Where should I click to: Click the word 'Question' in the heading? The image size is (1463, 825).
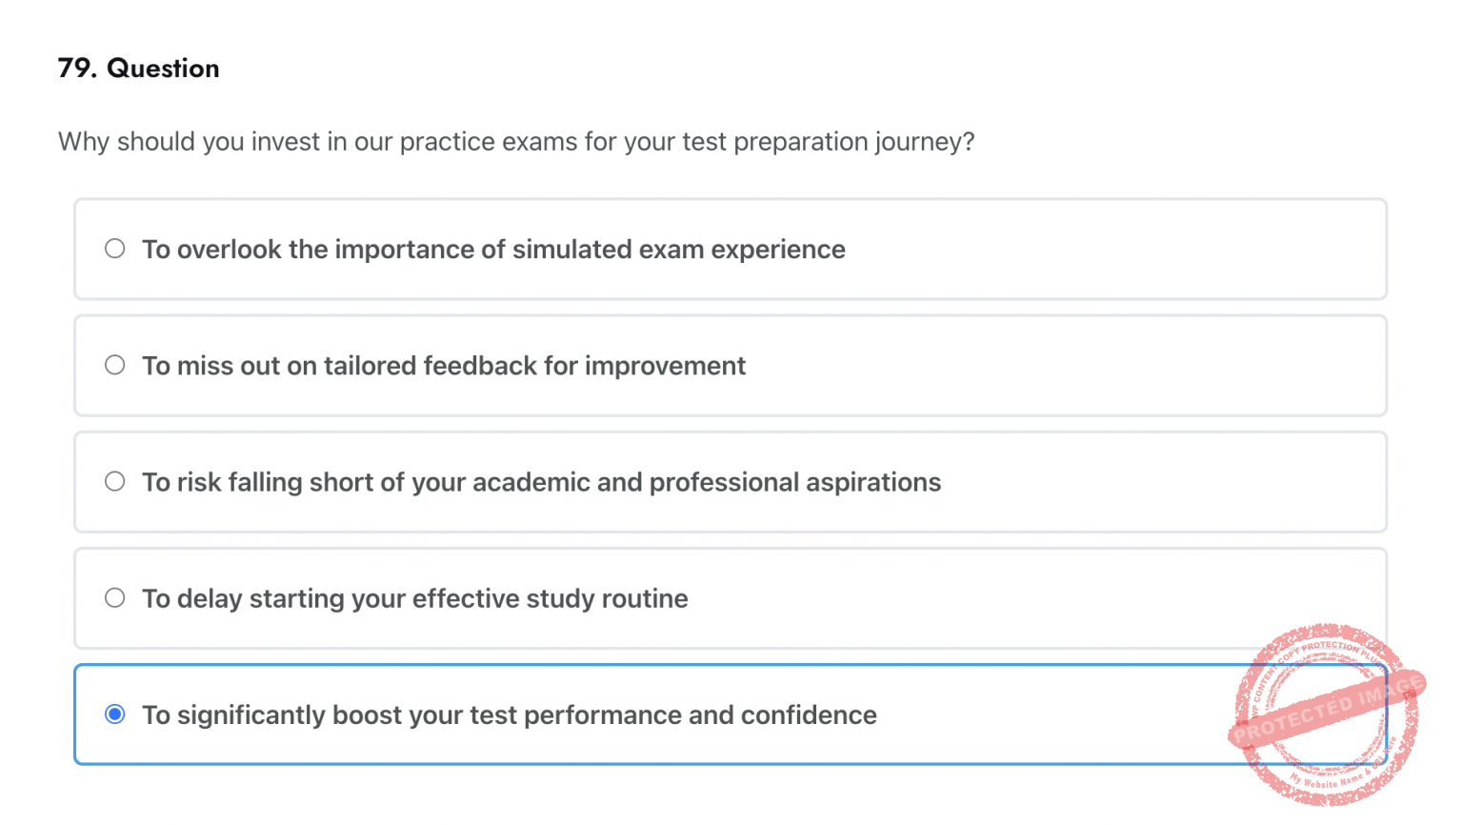[163, 69]
